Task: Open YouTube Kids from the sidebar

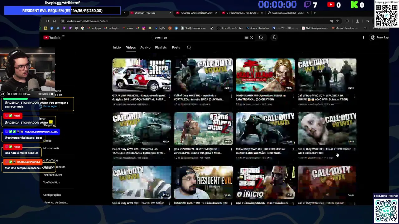Action: (51, 182)
